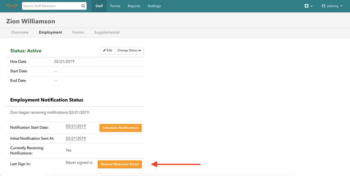350x176 pixels.
Task: Go to the Reports menu
Action: 134,6
